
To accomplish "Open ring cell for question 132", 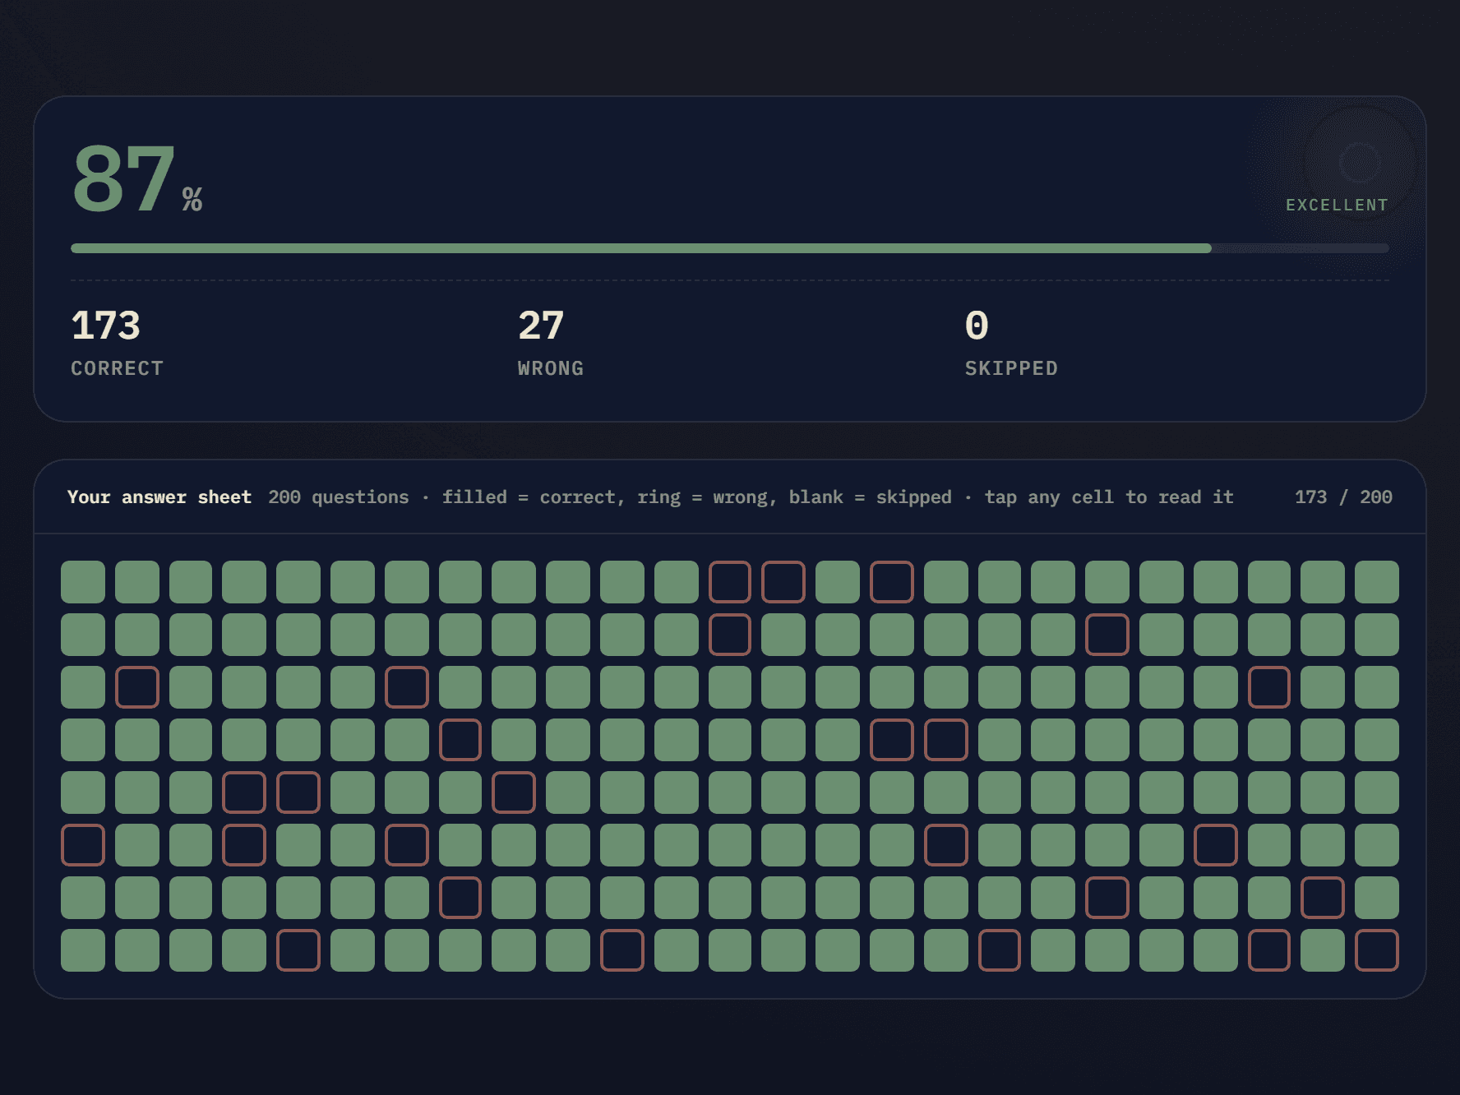I will [407, 845].
